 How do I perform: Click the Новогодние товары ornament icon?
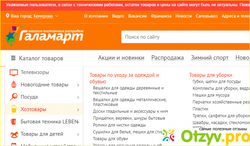point(14,85)
